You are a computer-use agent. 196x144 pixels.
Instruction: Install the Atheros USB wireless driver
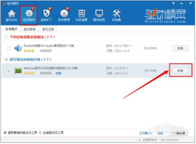point(180,71)
